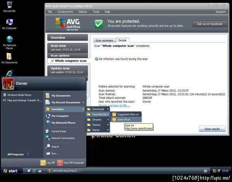The image size is (232, 182).
Task: Click the EN language indicator in taskbar
Action: pyautogui.click(x=205, y=171)
